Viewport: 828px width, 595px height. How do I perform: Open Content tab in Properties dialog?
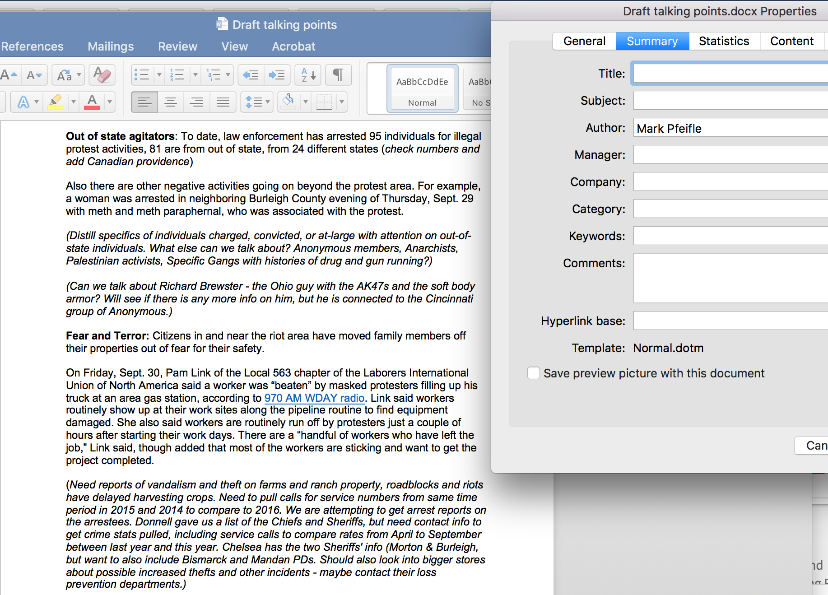[791, 41]
